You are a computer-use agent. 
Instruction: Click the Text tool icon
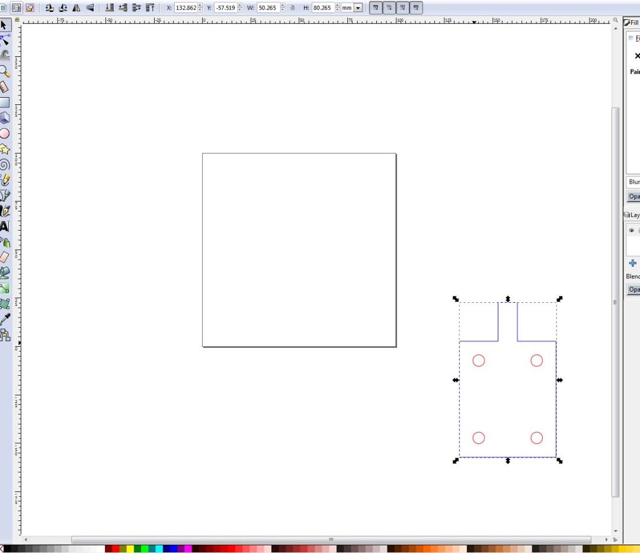(x=5, y=226)
